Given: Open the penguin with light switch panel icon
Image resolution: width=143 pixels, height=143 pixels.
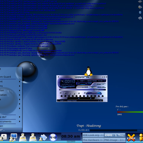Looking at the screenshot, I should point(3,137).
